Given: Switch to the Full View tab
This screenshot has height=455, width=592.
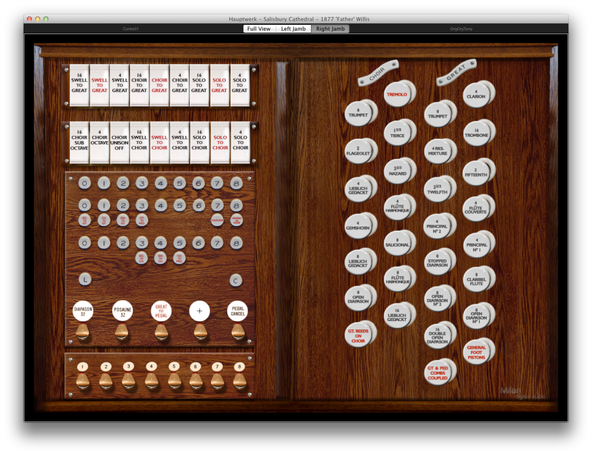Looking at the screenshot, I should (259, 29).
